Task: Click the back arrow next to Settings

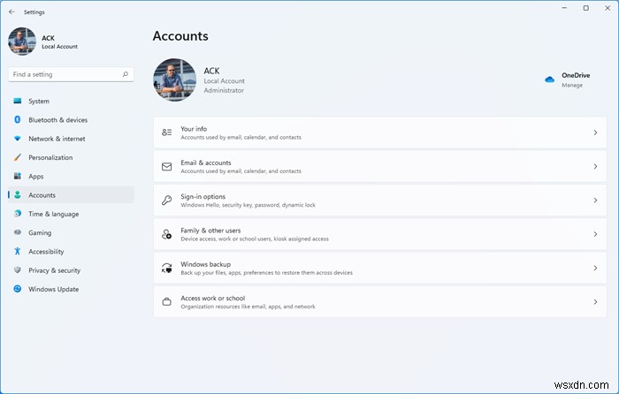Action: pos(11,11)
